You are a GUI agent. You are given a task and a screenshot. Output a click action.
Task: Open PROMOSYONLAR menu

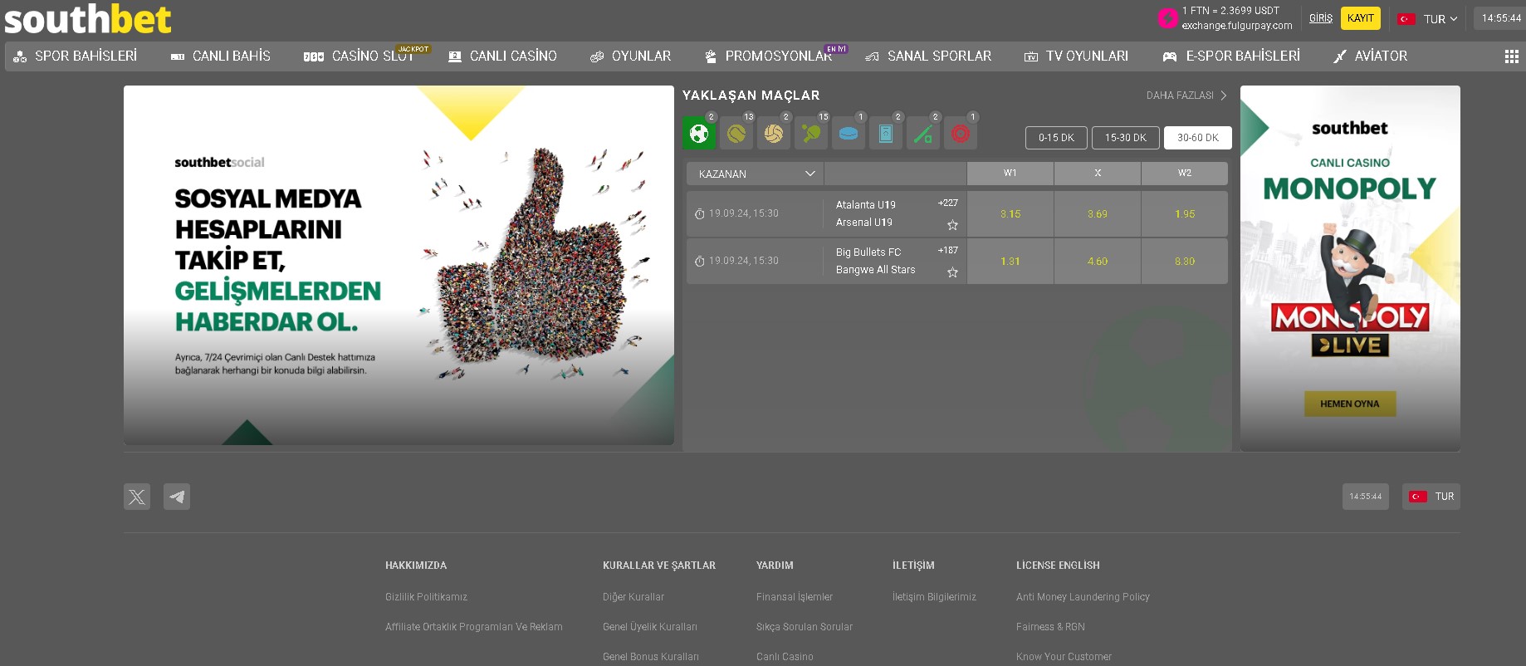[768, 56]
